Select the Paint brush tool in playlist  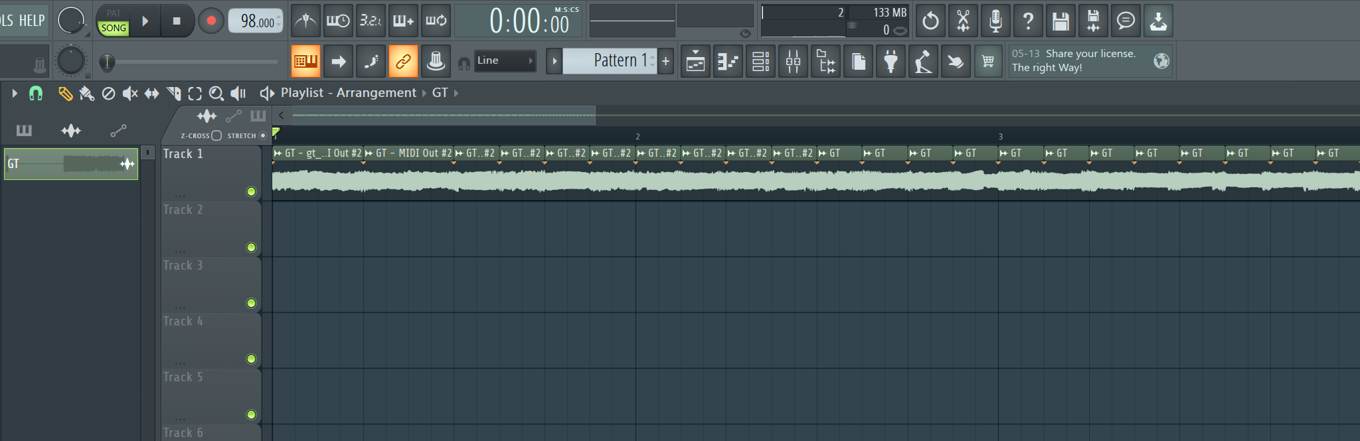87,94
